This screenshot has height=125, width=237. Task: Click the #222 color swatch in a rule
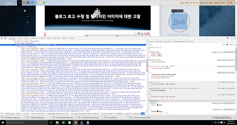coord(157,111)
